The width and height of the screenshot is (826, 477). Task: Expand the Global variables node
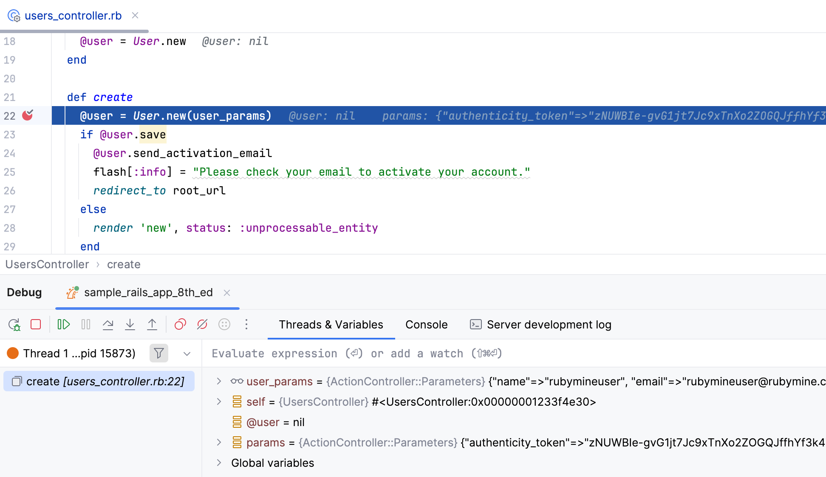point(219,463)
